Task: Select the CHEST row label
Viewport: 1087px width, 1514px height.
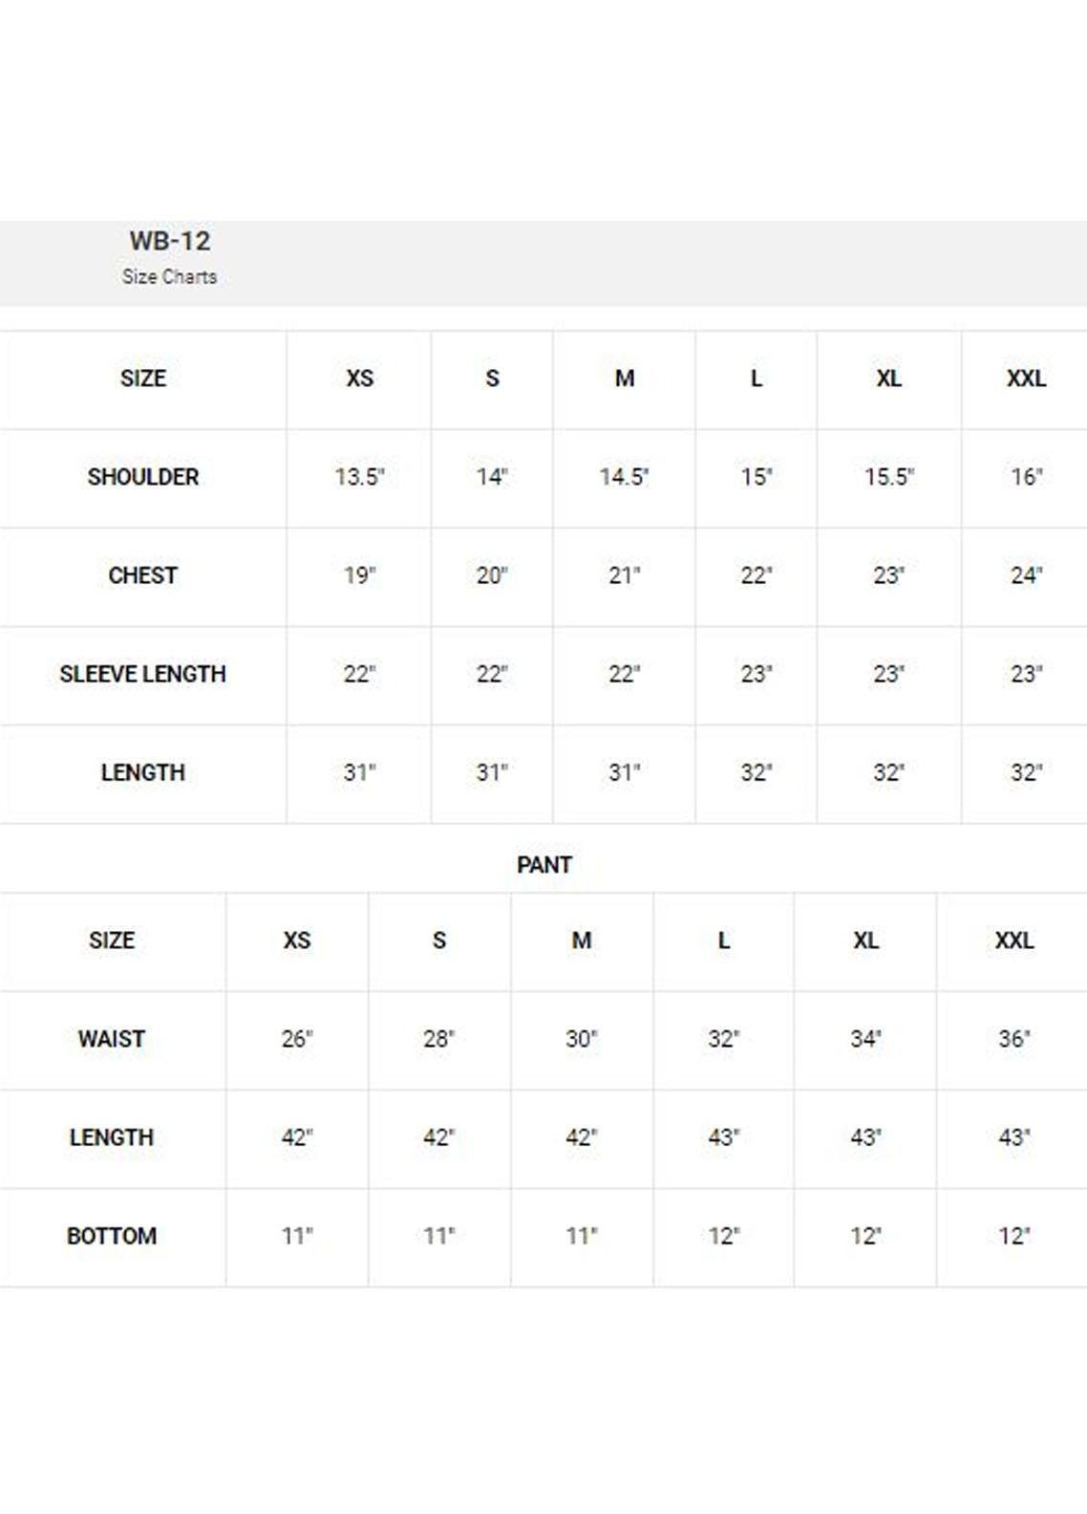Action: pos(143,575)
